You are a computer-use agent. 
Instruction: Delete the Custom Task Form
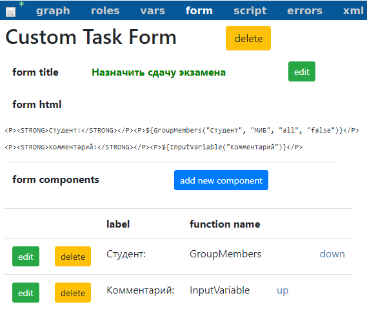(248, 38)
